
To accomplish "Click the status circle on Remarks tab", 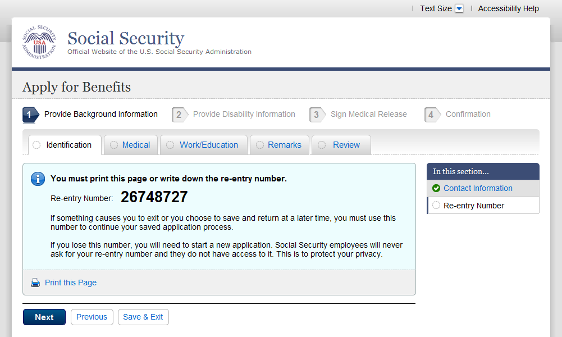I will click(x=260, y=145).
